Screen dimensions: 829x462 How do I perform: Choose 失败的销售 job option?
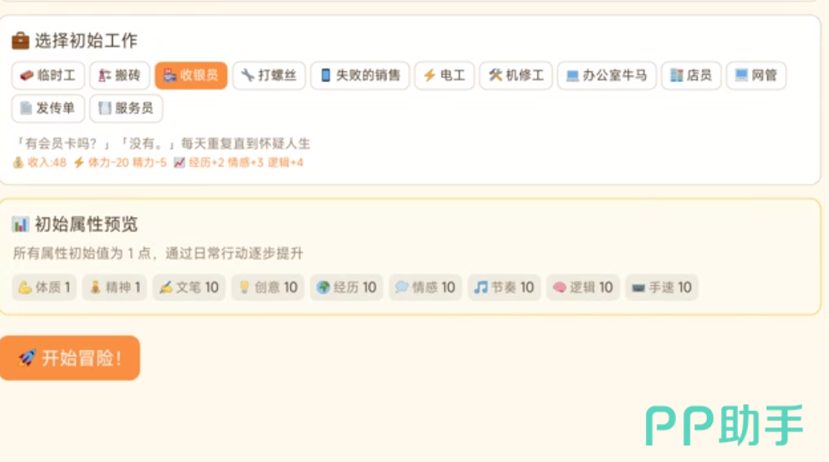(360, 75)
